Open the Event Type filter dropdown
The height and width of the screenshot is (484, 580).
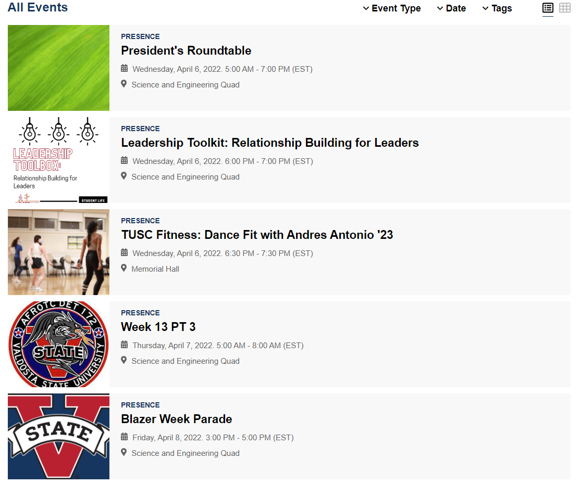(x=392, y=8)
